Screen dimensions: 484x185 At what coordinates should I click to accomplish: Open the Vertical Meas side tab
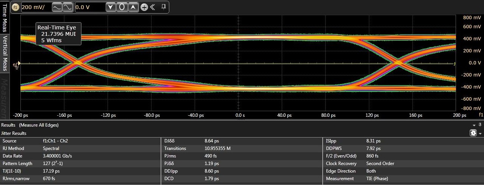pyautogui.click(x=5, y=53)
